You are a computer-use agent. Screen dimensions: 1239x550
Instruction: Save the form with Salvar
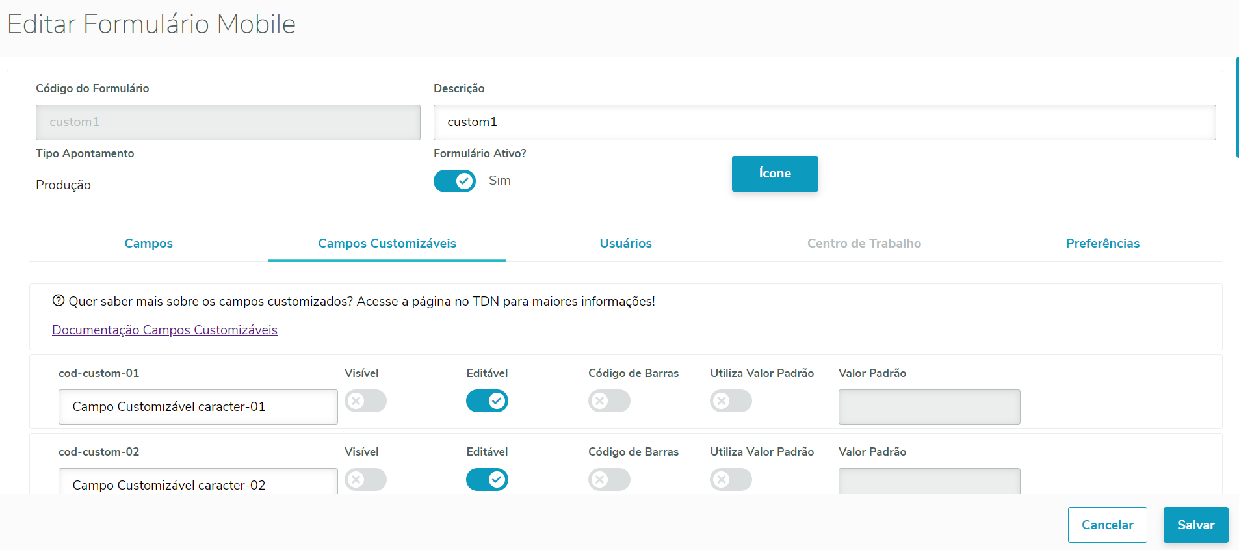[1195, 525]
